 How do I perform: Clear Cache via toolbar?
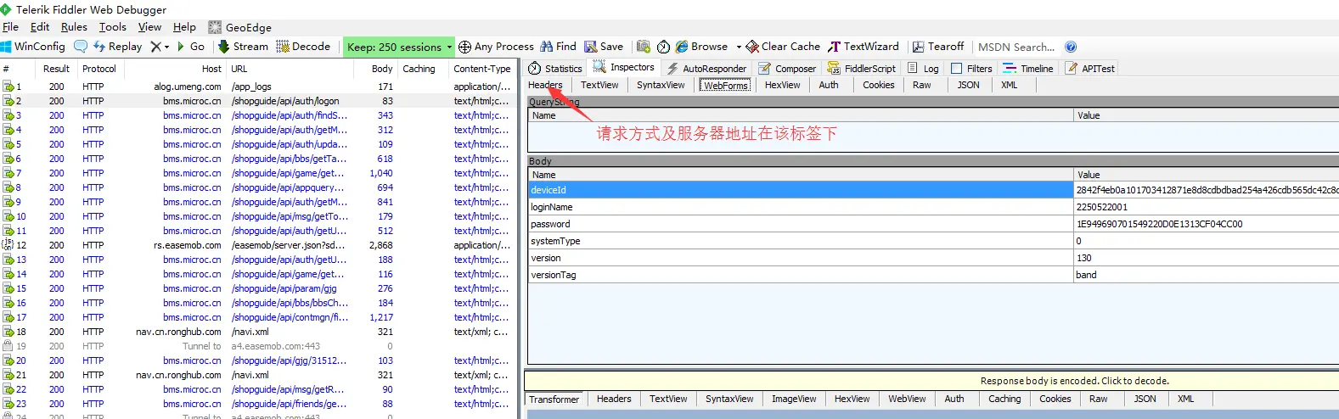click(x=783, y=47)
